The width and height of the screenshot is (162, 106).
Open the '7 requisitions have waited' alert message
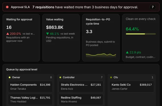point(85,7)
